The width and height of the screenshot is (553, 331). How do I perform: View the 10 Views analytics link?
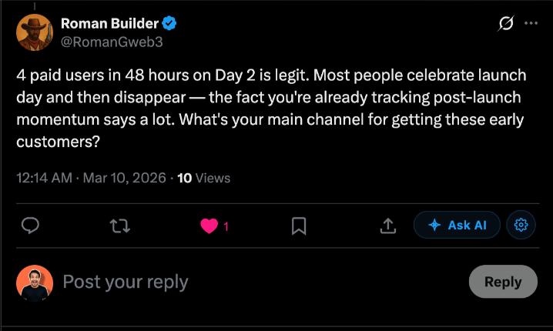[x=204, y=178]
